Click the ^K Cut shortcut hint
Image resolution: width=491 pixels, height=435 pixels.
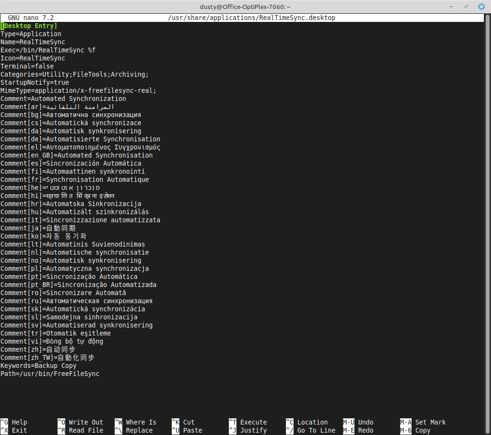pos(183,422)
